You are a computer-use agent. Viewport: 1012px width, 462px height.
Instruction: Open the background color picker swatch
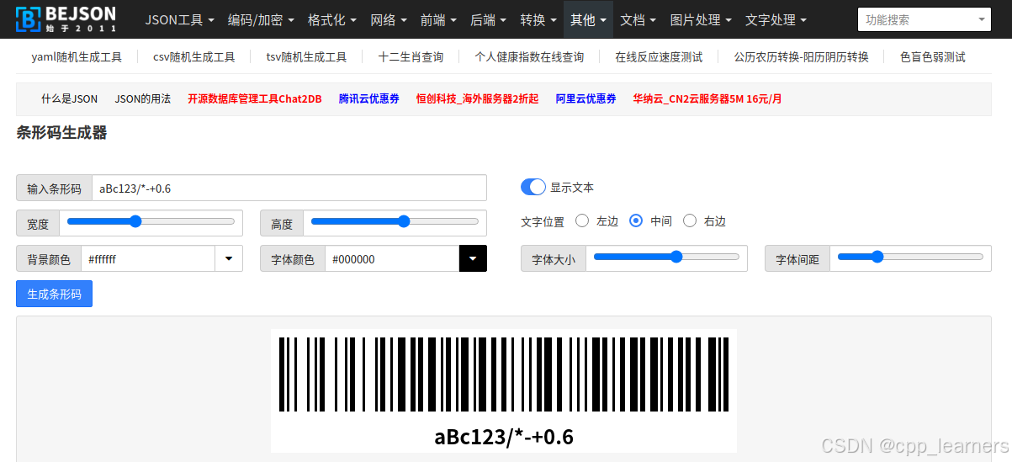pyautogui.click(x=229, y=259)
